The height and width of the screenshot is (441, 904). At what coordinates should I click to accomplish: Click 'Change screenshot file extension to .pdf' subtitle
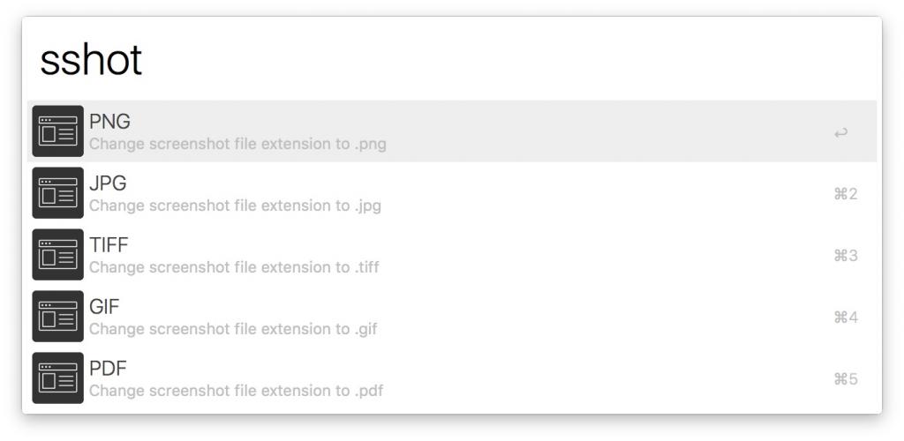point(236,391)
